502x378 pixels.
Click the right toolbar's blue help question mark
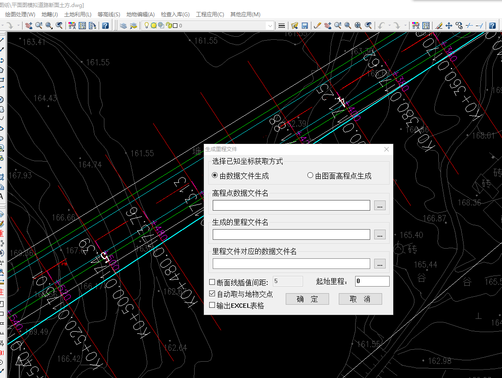(x=492, y=26)
